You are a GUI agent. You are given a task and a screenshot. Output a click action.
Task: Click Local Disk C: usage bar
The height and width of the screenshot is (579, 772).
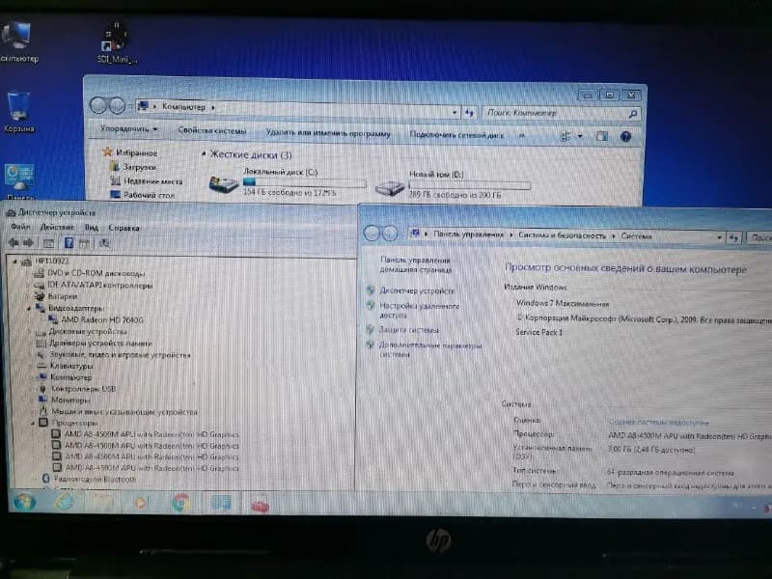pyautogui.click(x=304, y=182)
